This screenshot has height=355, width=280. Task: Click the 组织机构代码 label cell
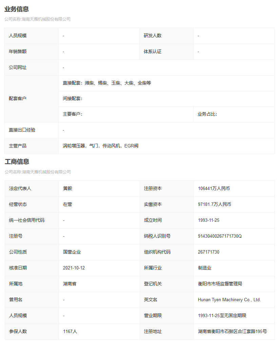(166, 252)
